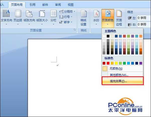Choose 无颜色(N) to remove page color

pyautogui.click(x=116, y=69)
